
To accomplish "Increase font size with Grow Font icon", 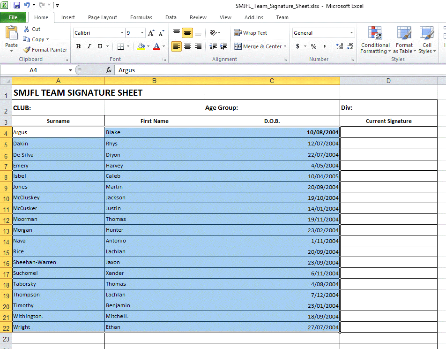I will coord(151,33).
